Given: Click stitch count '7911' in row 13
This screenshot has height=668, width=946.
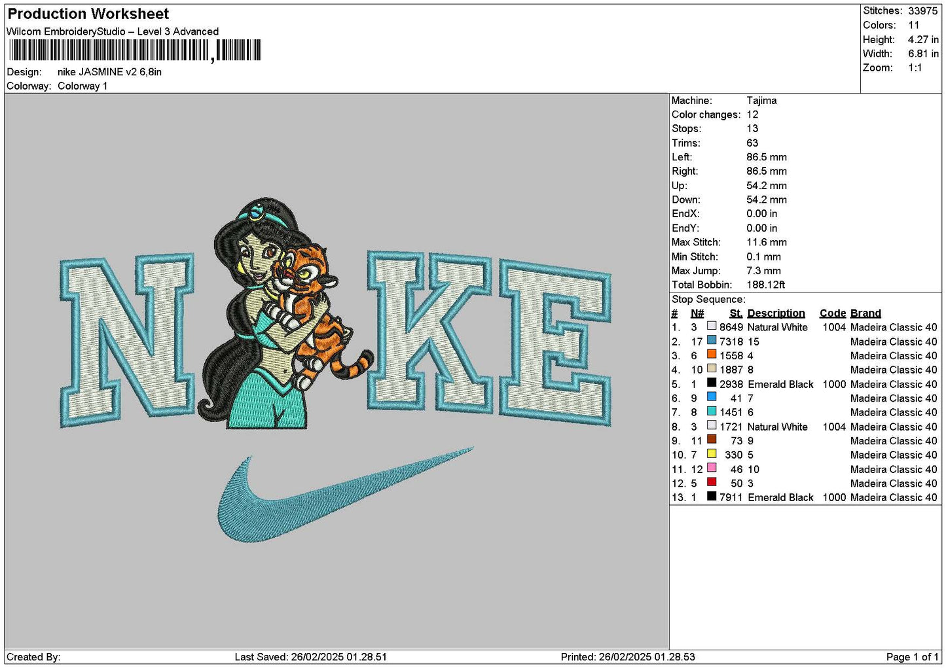Looking at the screenshot, I should [731, 497].
